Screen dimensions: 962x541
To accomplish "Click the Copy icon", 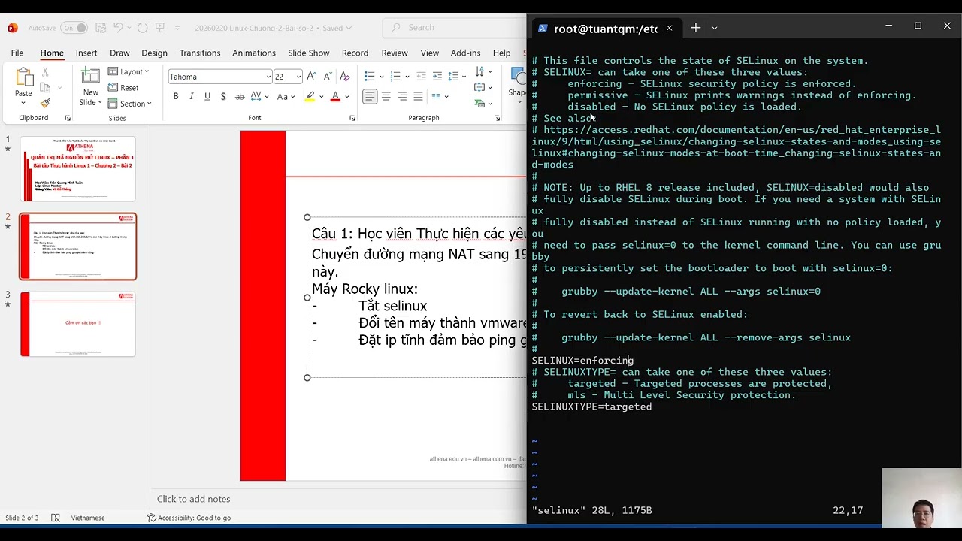I will tap(45, 87).
